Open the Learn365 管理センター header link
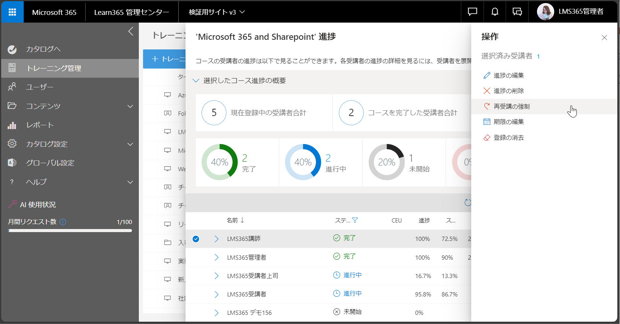This screenshot has height=324, width=620. (x=132, y=12)
